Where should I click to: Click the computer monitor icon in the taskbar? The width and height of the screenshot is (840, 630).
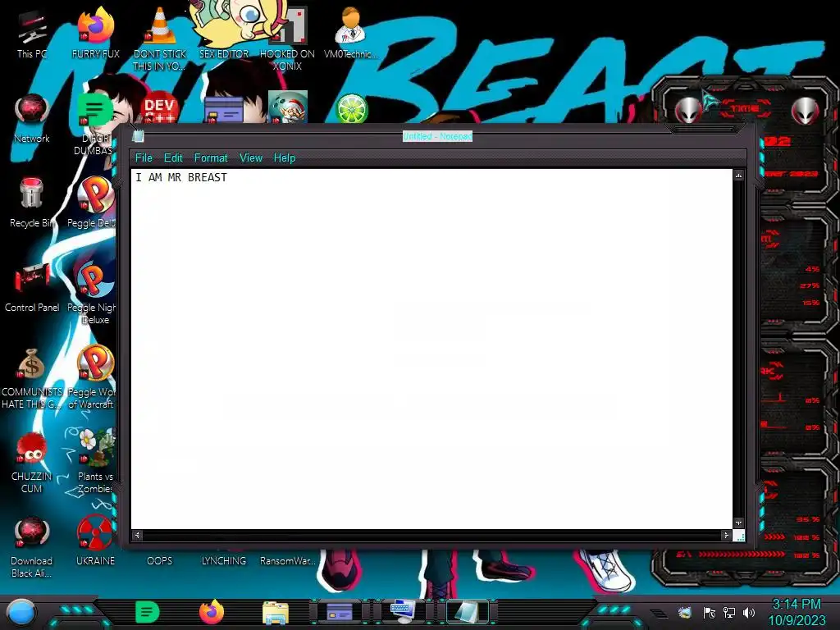point(403,610)
